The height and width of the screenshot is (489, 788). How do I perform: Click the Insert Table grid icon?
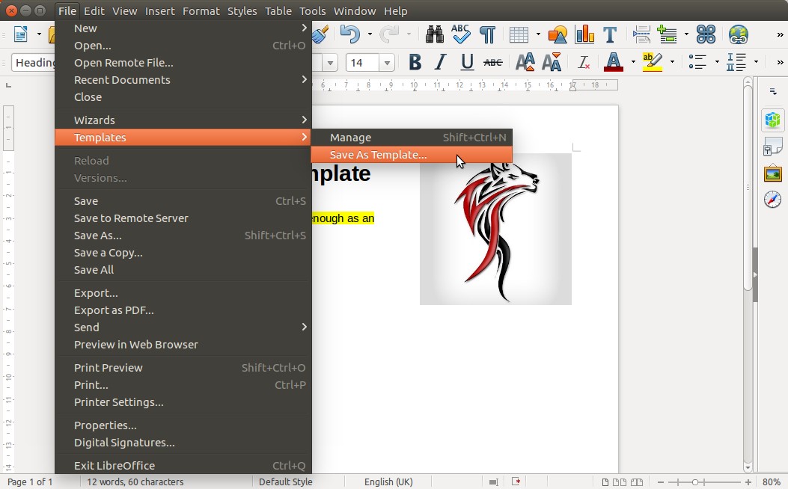click(x=519, y=34)
